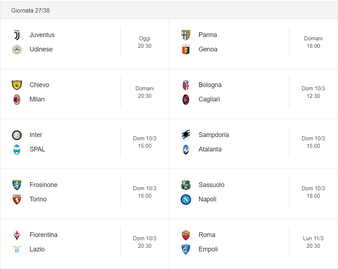Open the Bologna team name link

[x=210, y=85]
